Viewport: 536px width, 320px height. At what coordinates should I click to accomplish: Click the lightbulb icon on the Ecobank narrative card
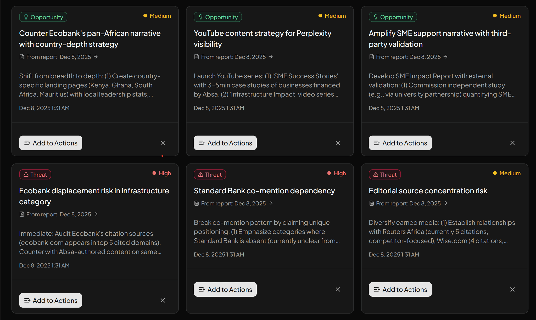(26, 17)
